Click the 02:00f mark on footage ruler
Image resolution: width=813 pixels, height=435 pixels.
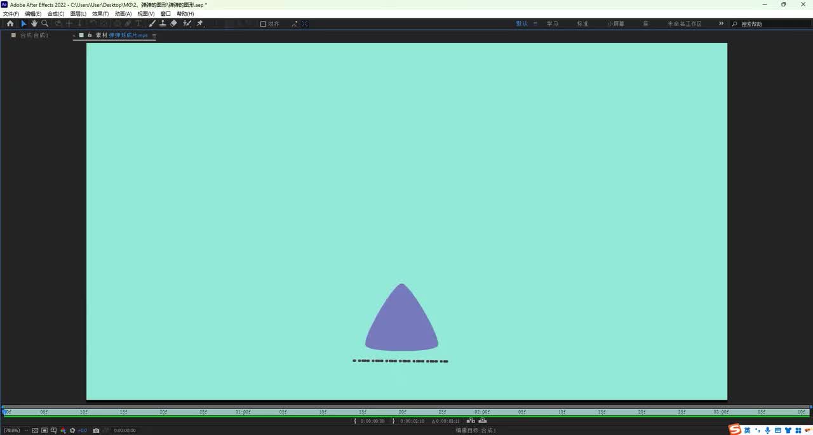[x=481, y=412]
